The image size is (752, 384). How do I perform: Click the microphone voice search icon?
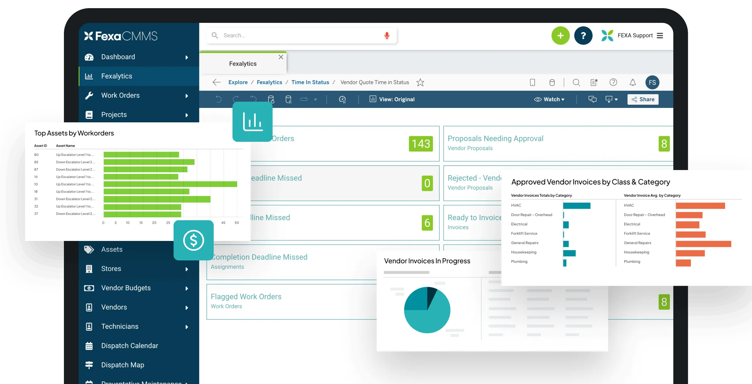pos(387,36)
